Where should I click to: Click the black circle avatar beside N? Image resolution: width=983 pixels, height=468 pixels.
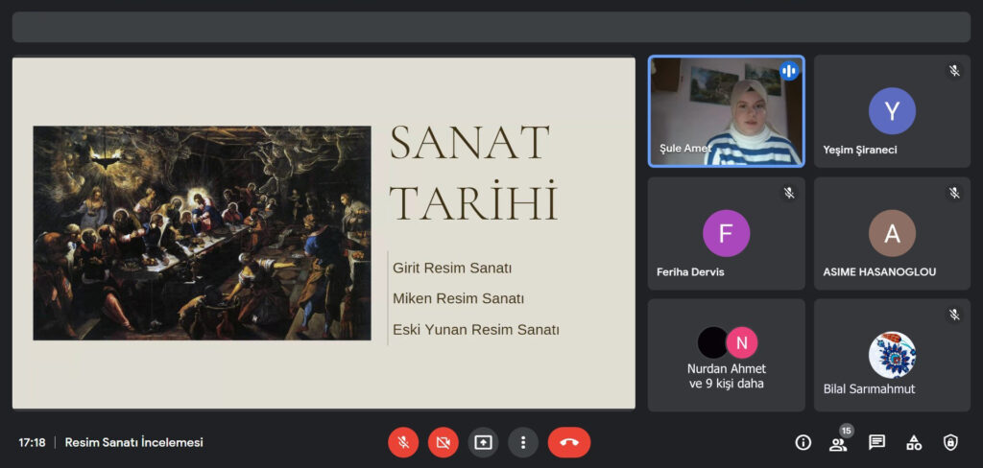713,342
